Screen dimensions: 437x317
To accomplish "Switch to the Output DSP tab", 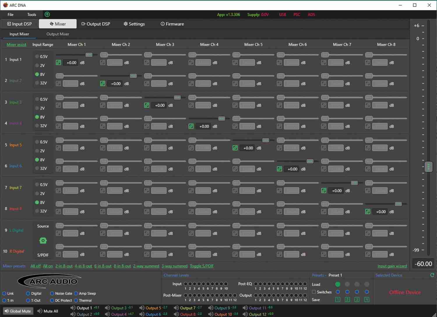I will [x=96, y=24].
